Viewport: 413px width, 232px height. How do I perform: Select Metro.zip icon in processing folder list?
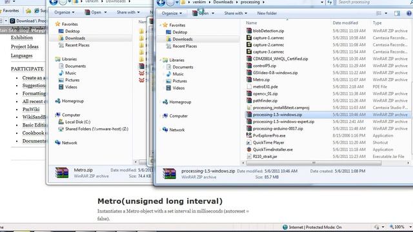tap(249, 79)
